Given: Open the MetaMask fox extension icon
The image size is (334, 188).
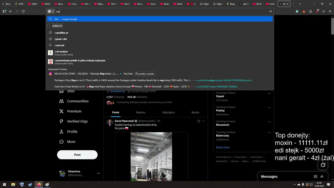Looking at the screenshot, I should pyautogui.click(x=304, y=11).
